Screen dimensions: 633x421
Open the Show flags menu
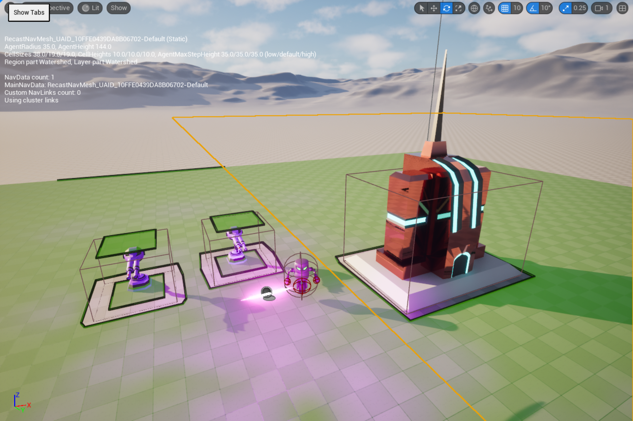pyautogui.click(x=119, y=8)
